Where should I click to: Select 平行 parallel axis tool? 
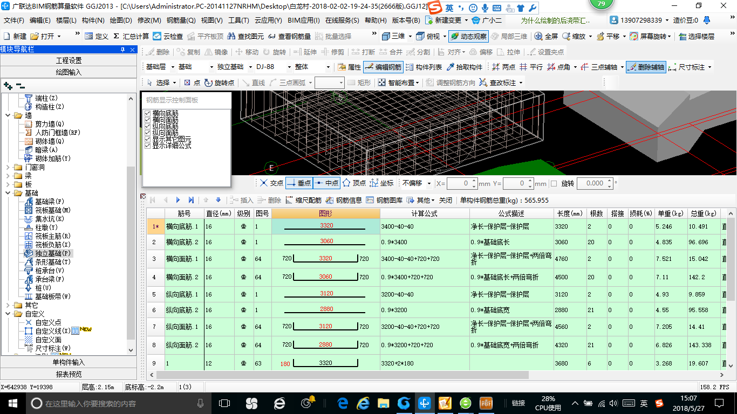[531, 67]
